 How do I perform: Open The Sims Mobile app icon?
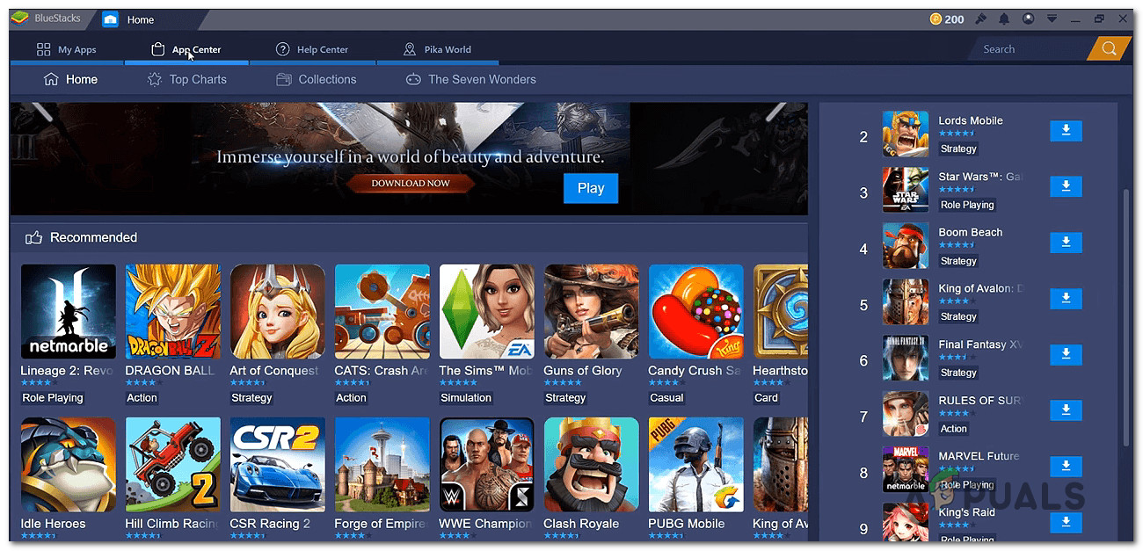click(x=487, y=312)
